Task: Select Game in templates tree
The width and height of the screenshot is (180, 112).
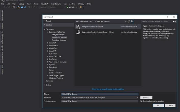Action: coord(51,70)
